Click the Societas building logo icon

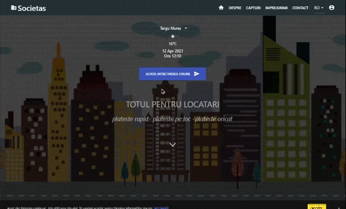(14, 8)
